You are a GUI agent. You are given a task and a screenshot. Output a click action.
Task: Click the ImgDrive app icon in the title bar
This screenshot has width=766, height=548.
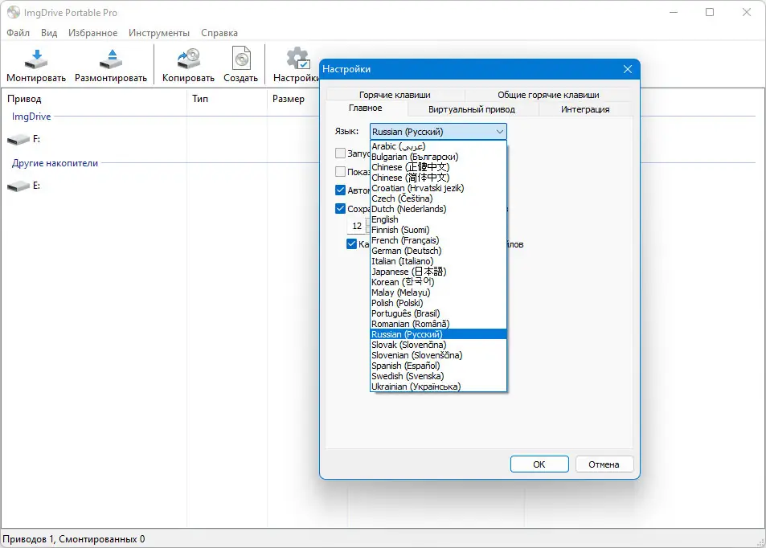click(x=14, y=12)
